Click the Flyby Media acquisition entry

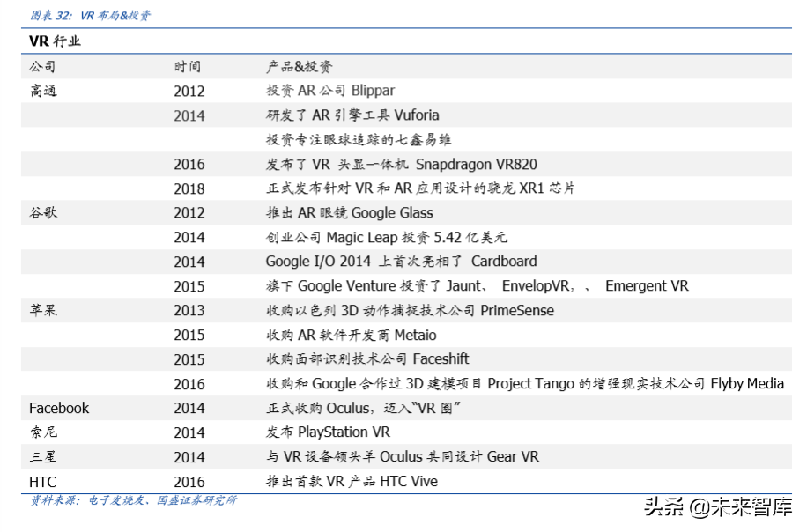[x=525, y=384]
